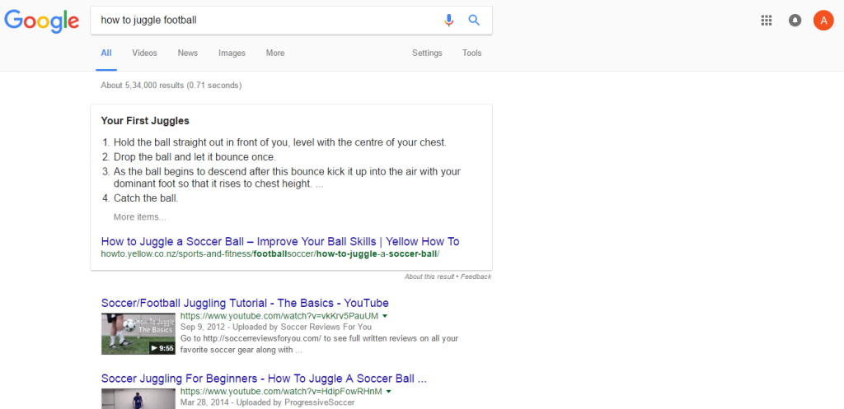Screen dimensions: 844x409
Task: Open search Settings
Action: (428, 53)
